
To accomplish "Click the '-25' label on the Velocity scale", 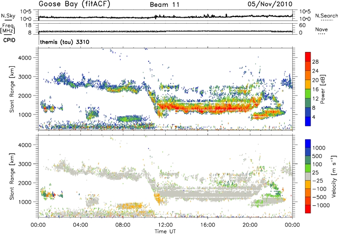I will (318, 181).
